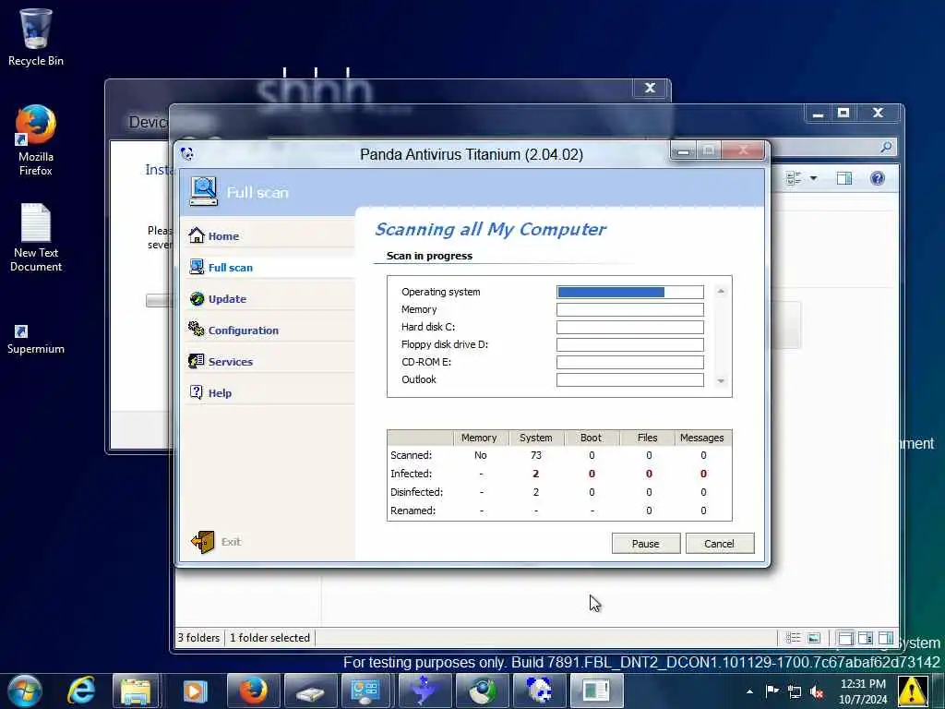Click the Exit door icon
This screenshot has width=945, height=709.
[203, 541]
